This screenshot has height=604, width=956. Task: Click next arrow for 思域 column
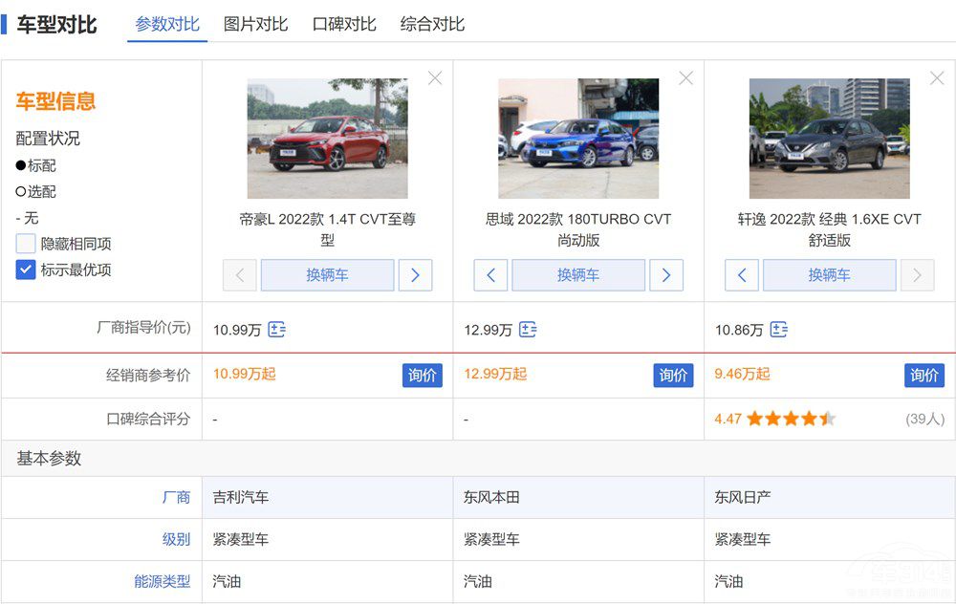tap(666, 275)
